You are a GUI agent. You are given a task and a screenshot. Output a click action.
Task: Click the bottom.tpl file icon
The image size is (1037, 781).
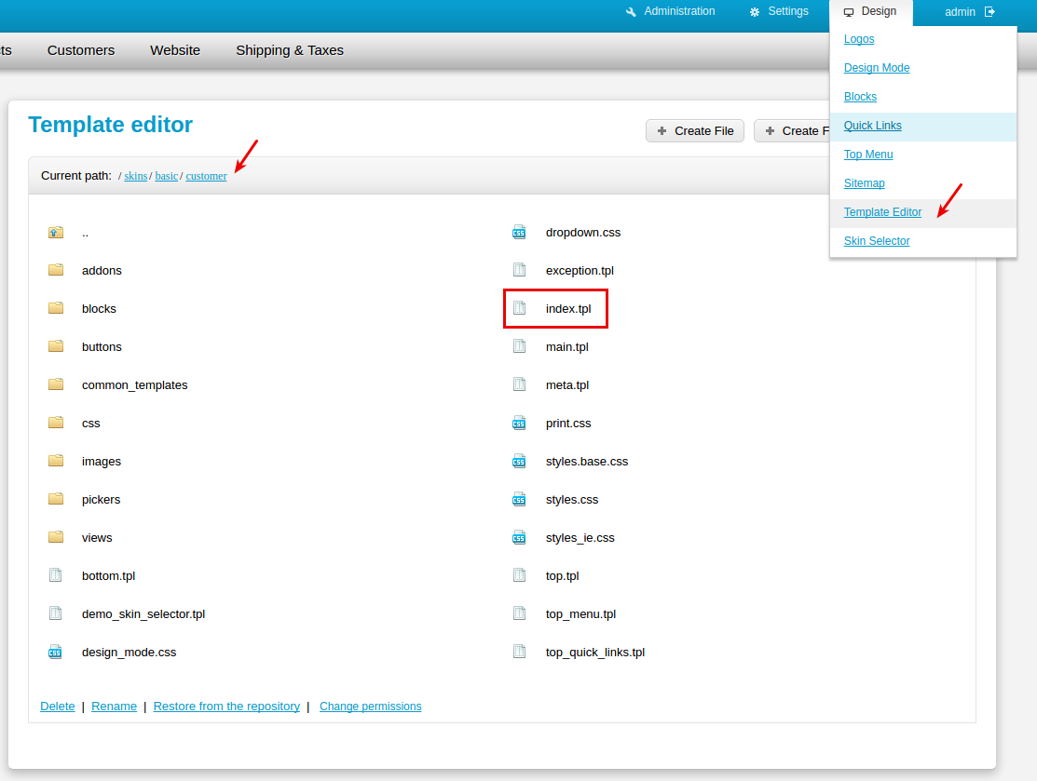(56, 575)
